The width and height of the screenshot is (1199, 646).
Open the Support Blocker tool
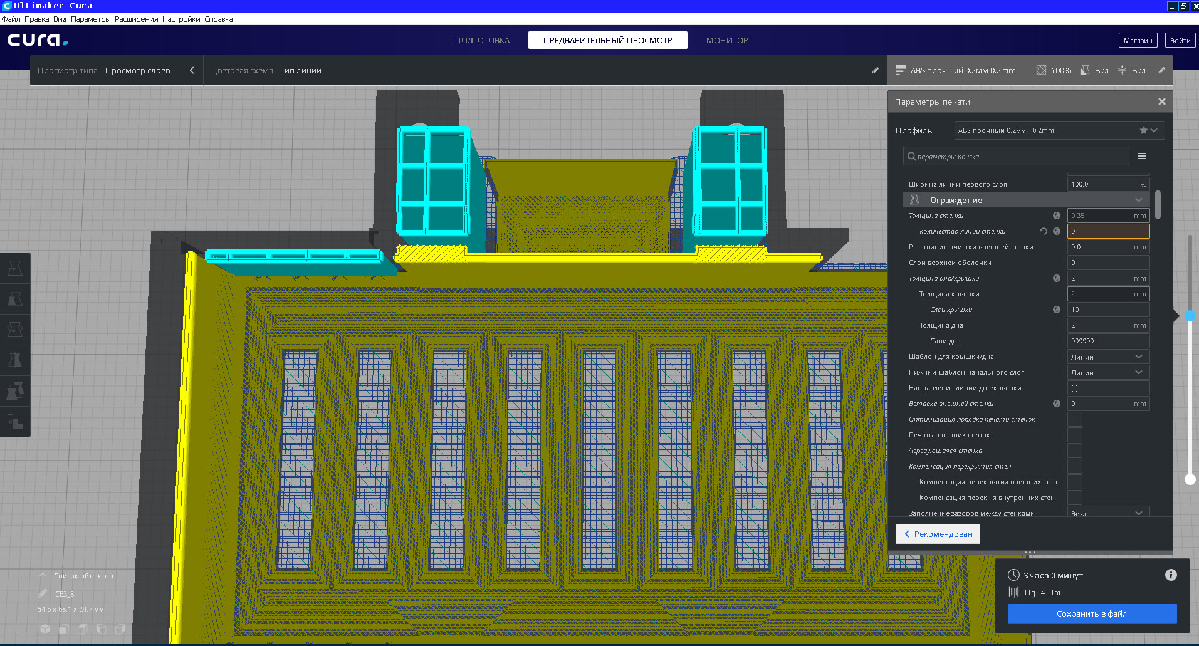(x=15, y=422)
